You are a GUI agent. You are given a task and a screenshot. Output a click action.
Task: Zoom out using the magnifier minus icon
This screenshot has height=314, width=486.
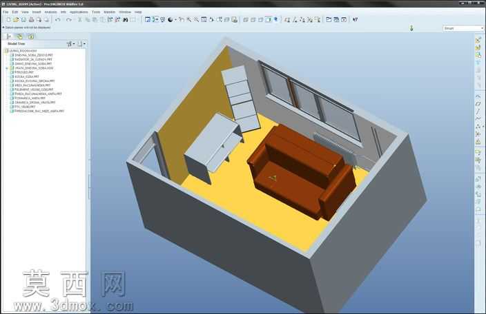[x=196, y=20]
